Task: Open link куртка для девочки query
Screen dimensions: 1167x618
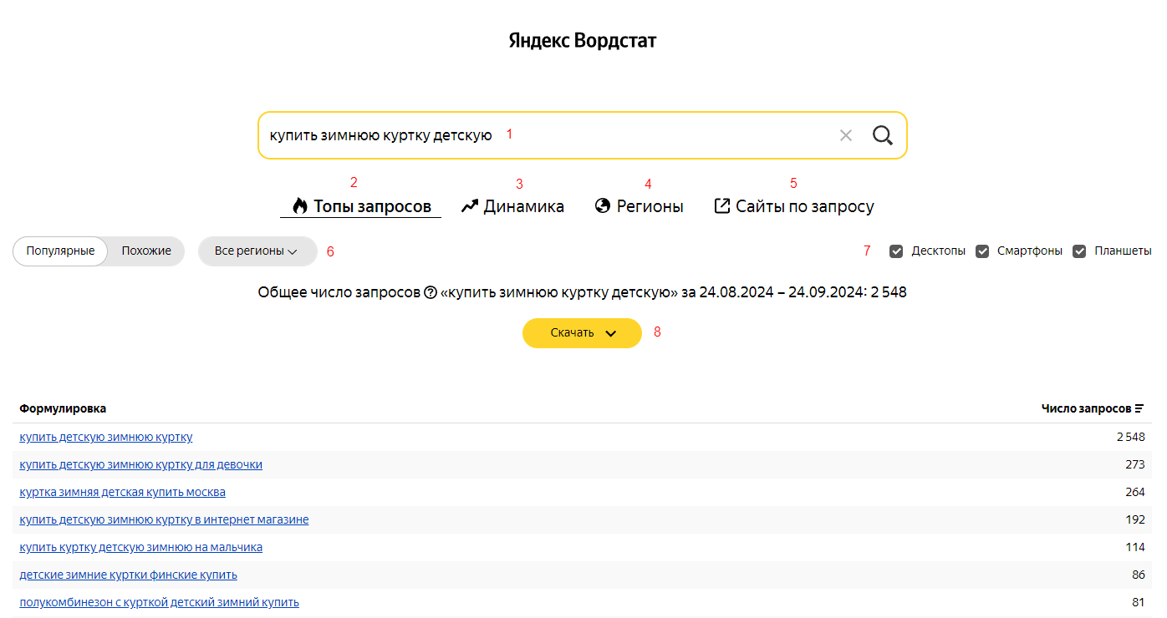Action: 141,464
